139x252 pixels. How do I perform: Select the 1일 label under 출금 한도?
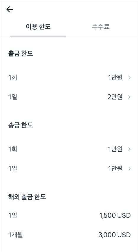(13, 97)
